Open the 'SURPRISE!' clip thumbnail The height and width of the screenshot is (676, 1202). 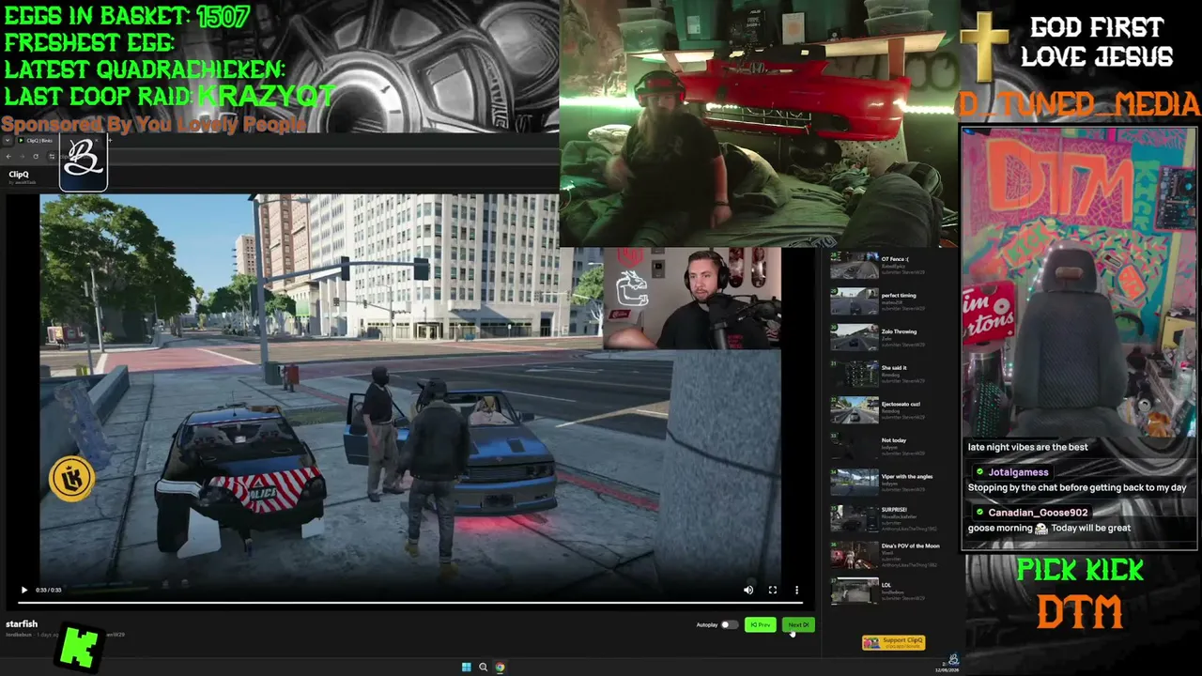(x=855, y=519)
